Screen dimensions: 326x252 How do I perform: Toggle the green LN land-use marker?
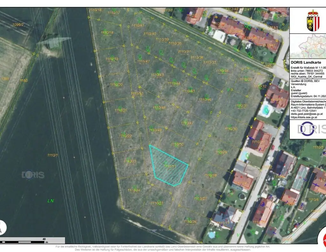50,201
